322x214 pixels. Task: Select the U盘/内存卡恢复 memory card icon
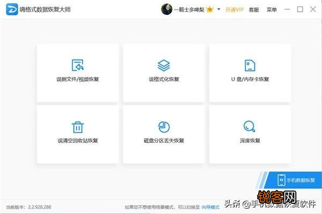pyautogui.click(x=250, y=65)
